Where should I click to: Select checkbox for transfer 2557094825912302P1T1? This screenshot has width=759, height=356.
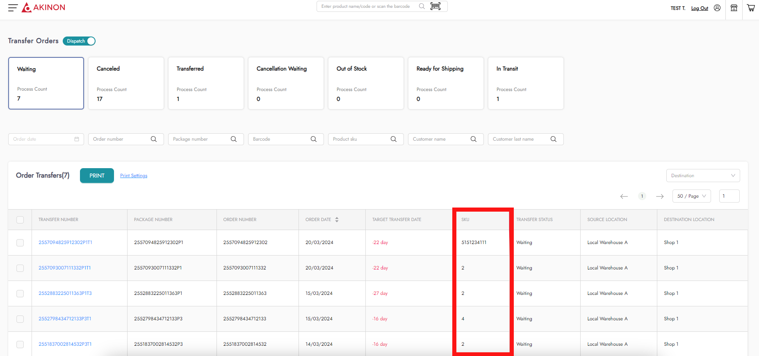pos(20,243)
